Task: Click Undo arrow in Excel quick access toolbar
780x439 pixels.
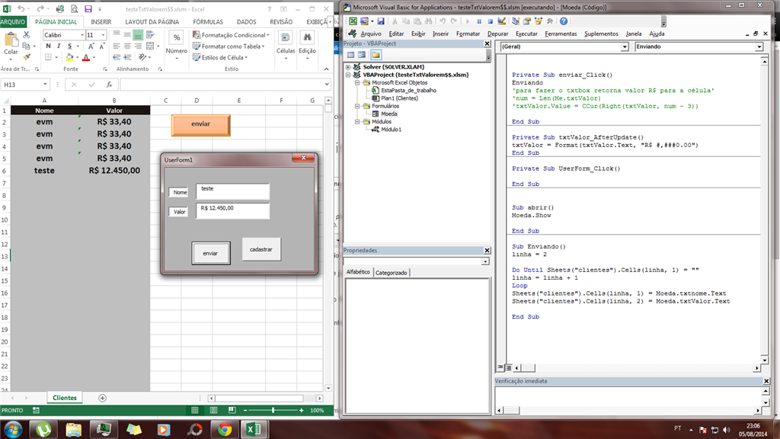Action: (21, 9)
